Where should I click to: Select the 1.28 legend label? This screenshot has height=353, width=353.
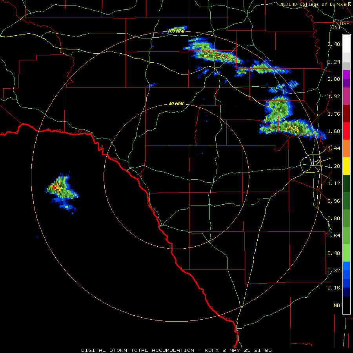pyautogui.click(x=334, y=166)
